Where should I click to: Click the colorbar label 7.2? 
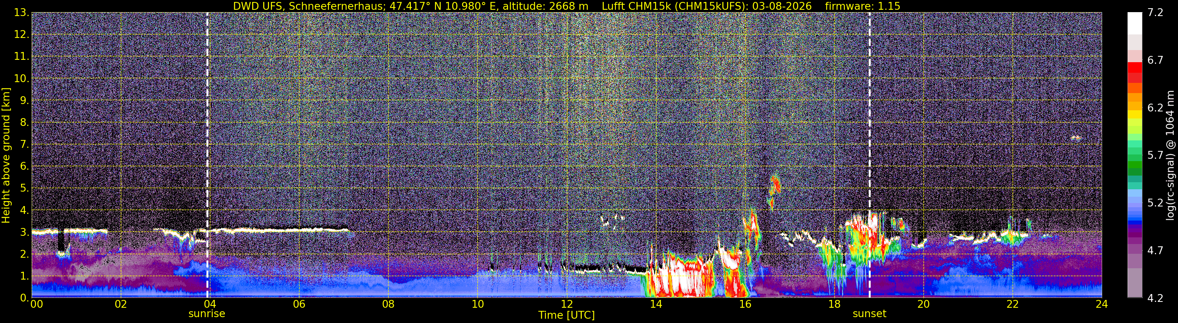point(1155,13)
